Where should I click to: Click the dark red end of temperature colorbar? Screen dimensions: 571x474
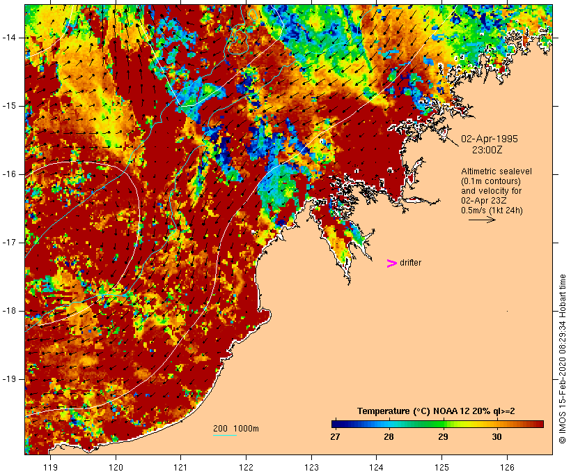(540, 423)
